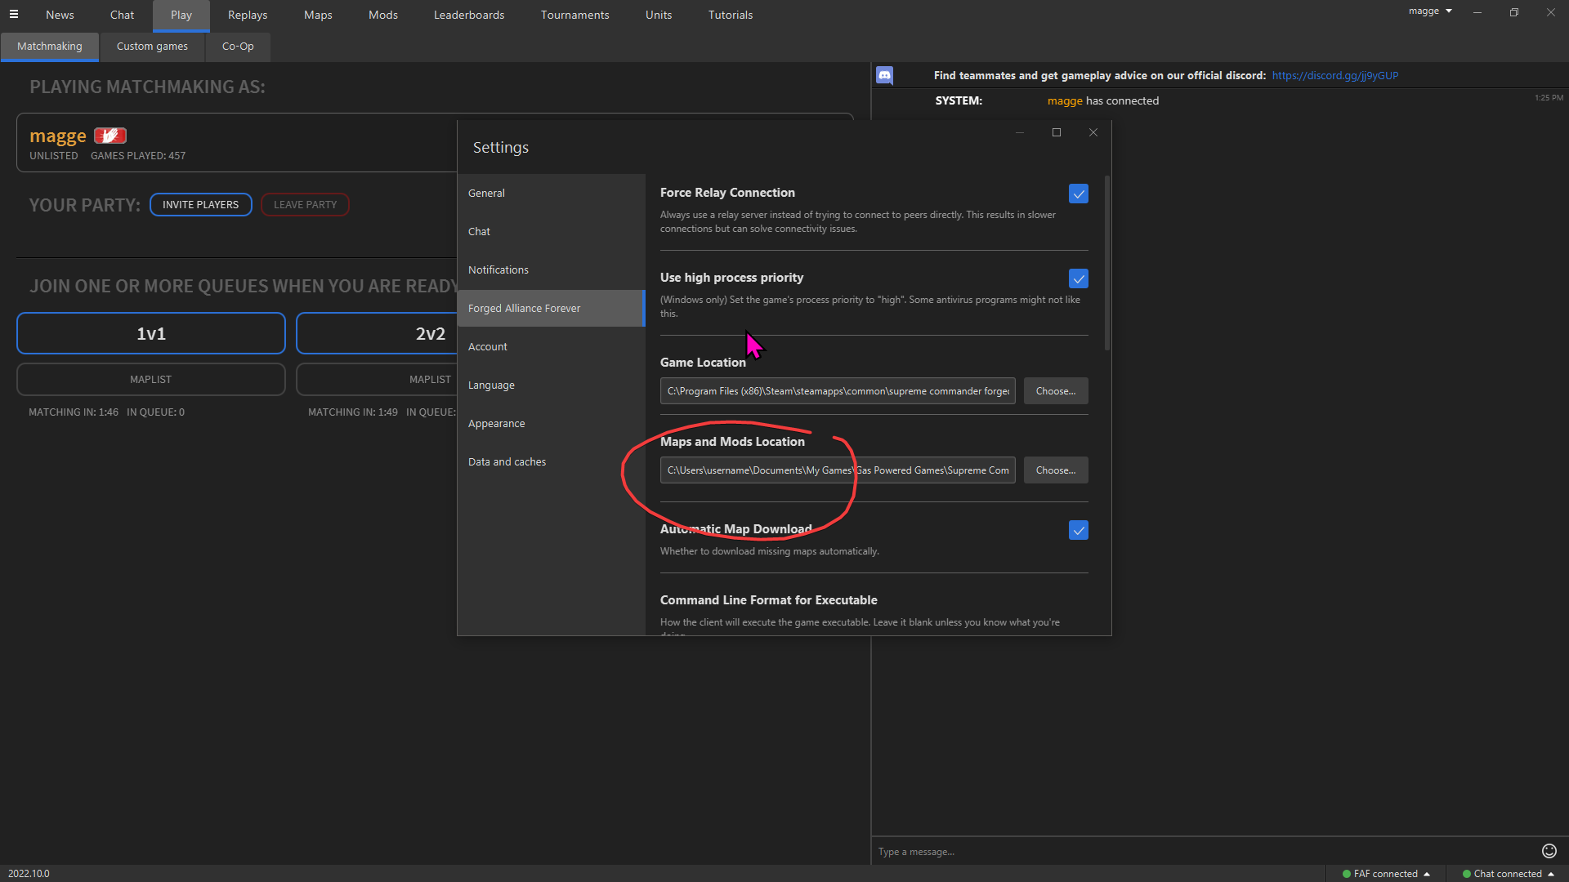Toggle Automatic Map Download checkbox
The image size is (1569, 882).
coord(1079,530)
